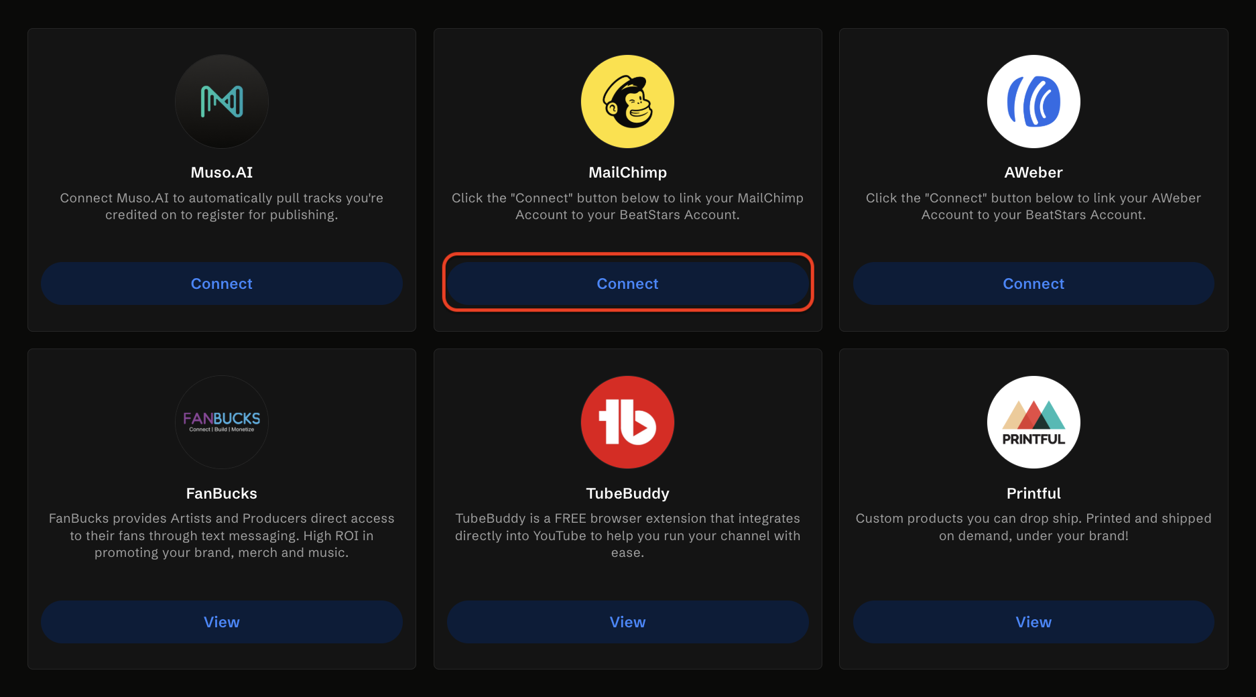Click the AWeber card title
The image size is (1256, 697).
pos(1033,172)
